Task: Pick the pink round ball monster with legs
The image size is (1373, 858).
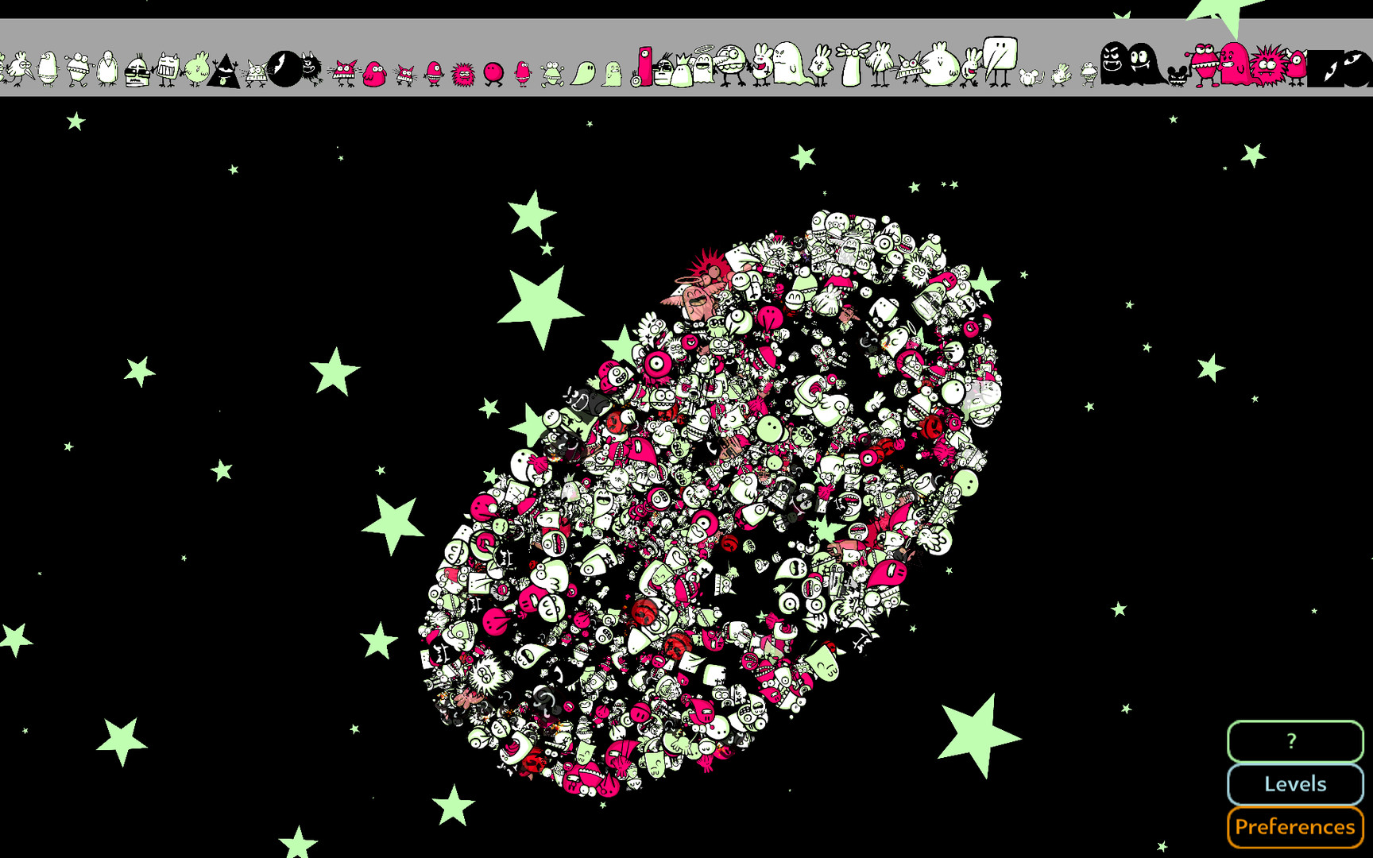Action: (493, 74)
